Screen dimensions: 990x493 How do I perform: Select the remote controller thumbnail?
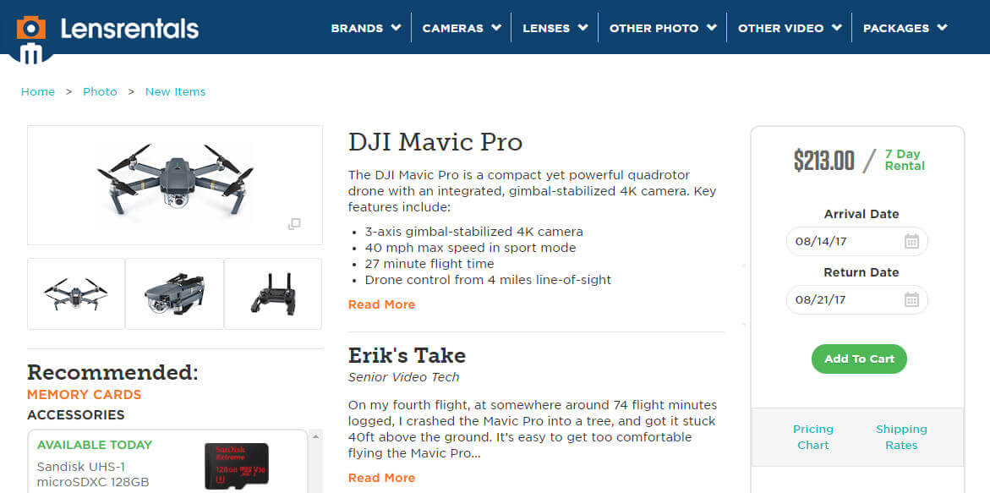(x=273, y=293)
